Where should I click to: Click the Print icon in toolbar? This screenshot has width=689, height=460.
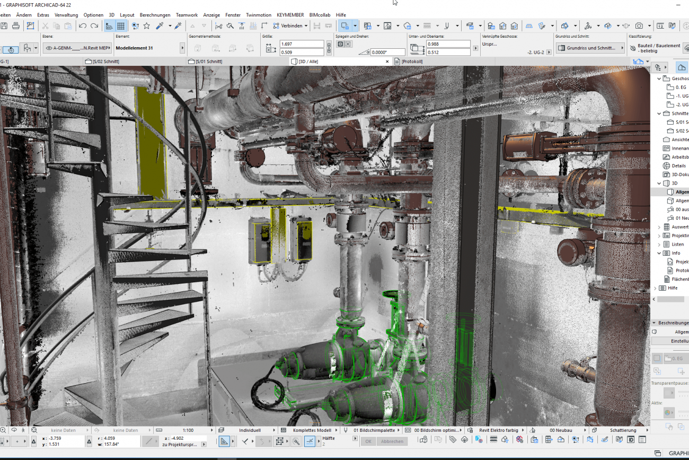(x=16, y=25)
